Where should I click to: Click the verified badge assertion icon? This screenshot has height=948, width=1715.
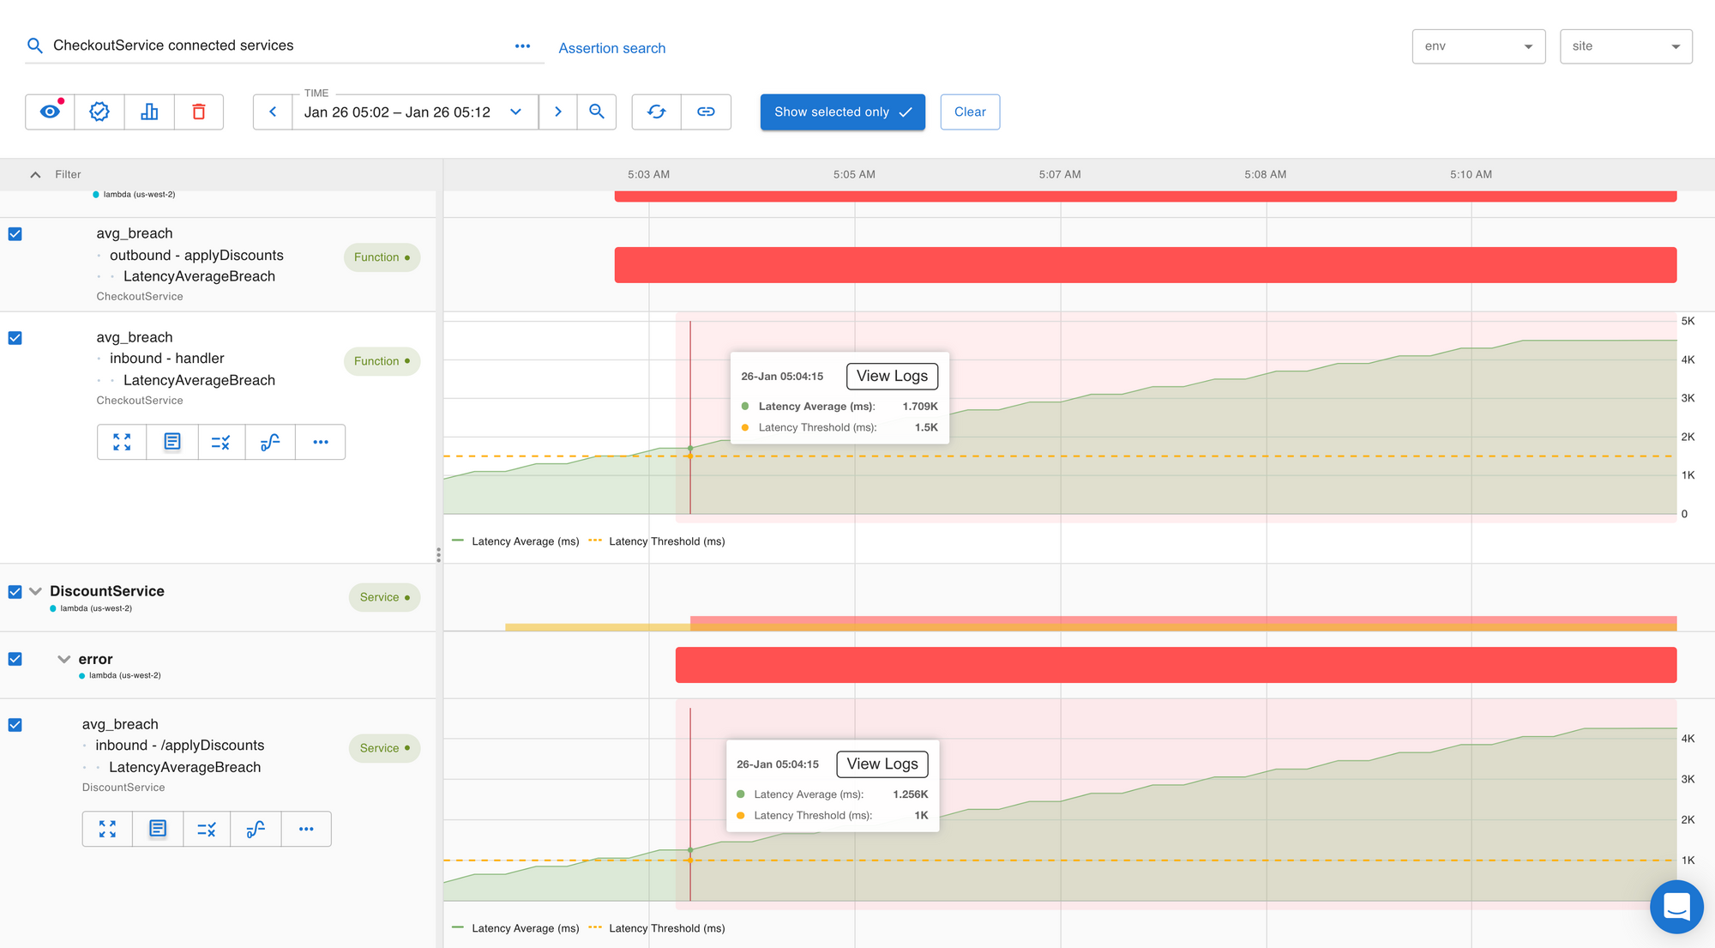tap(99, 112)
